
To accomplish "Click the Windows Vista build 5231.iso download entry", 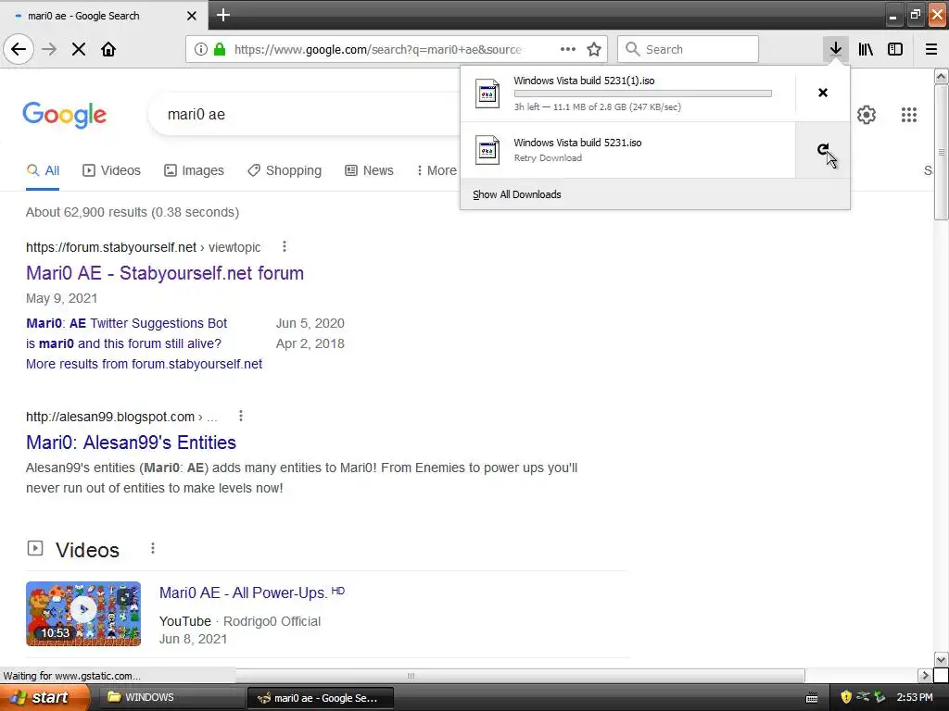I will [x=627, y=150].
